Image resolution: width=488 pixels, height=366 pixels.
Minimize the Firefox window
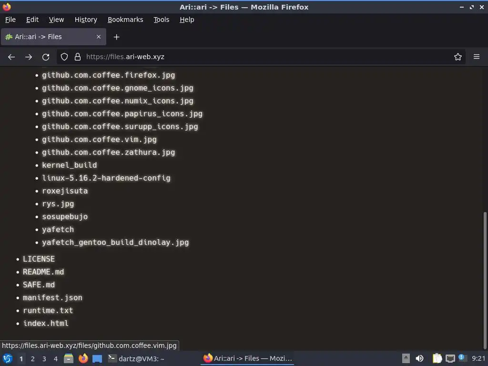point(462,7)
